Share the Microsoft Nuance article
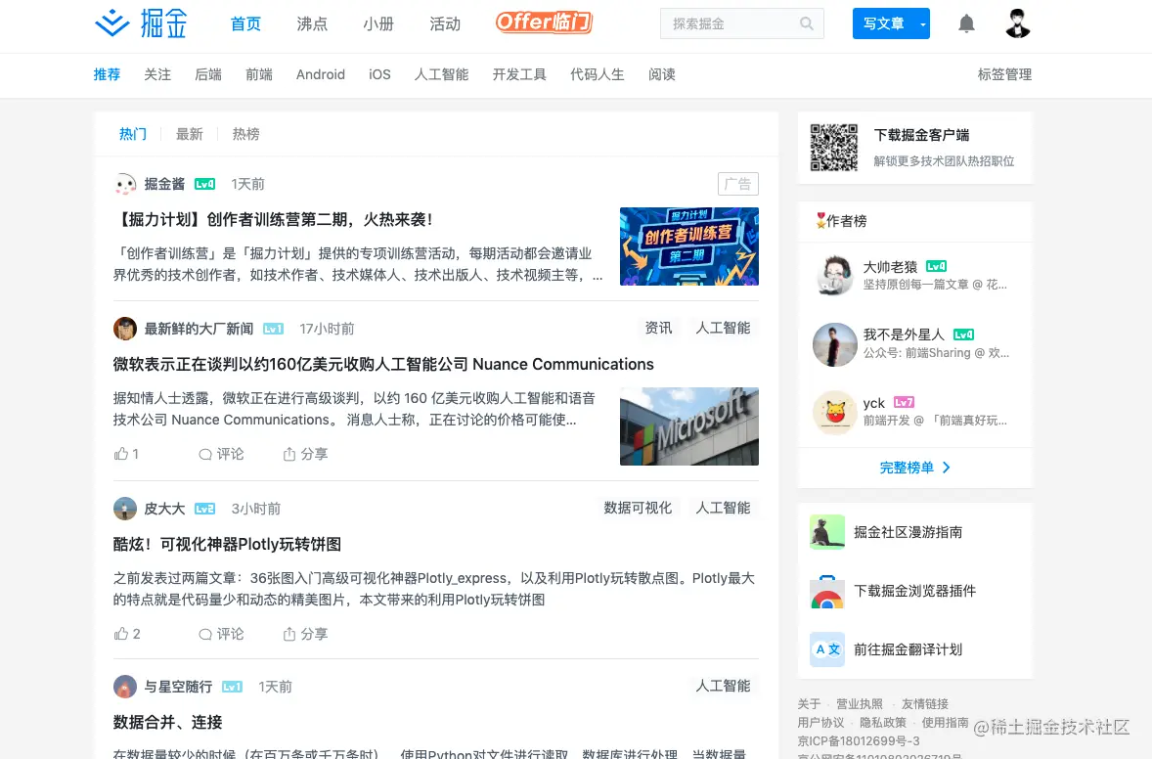 tap(305, 453)
